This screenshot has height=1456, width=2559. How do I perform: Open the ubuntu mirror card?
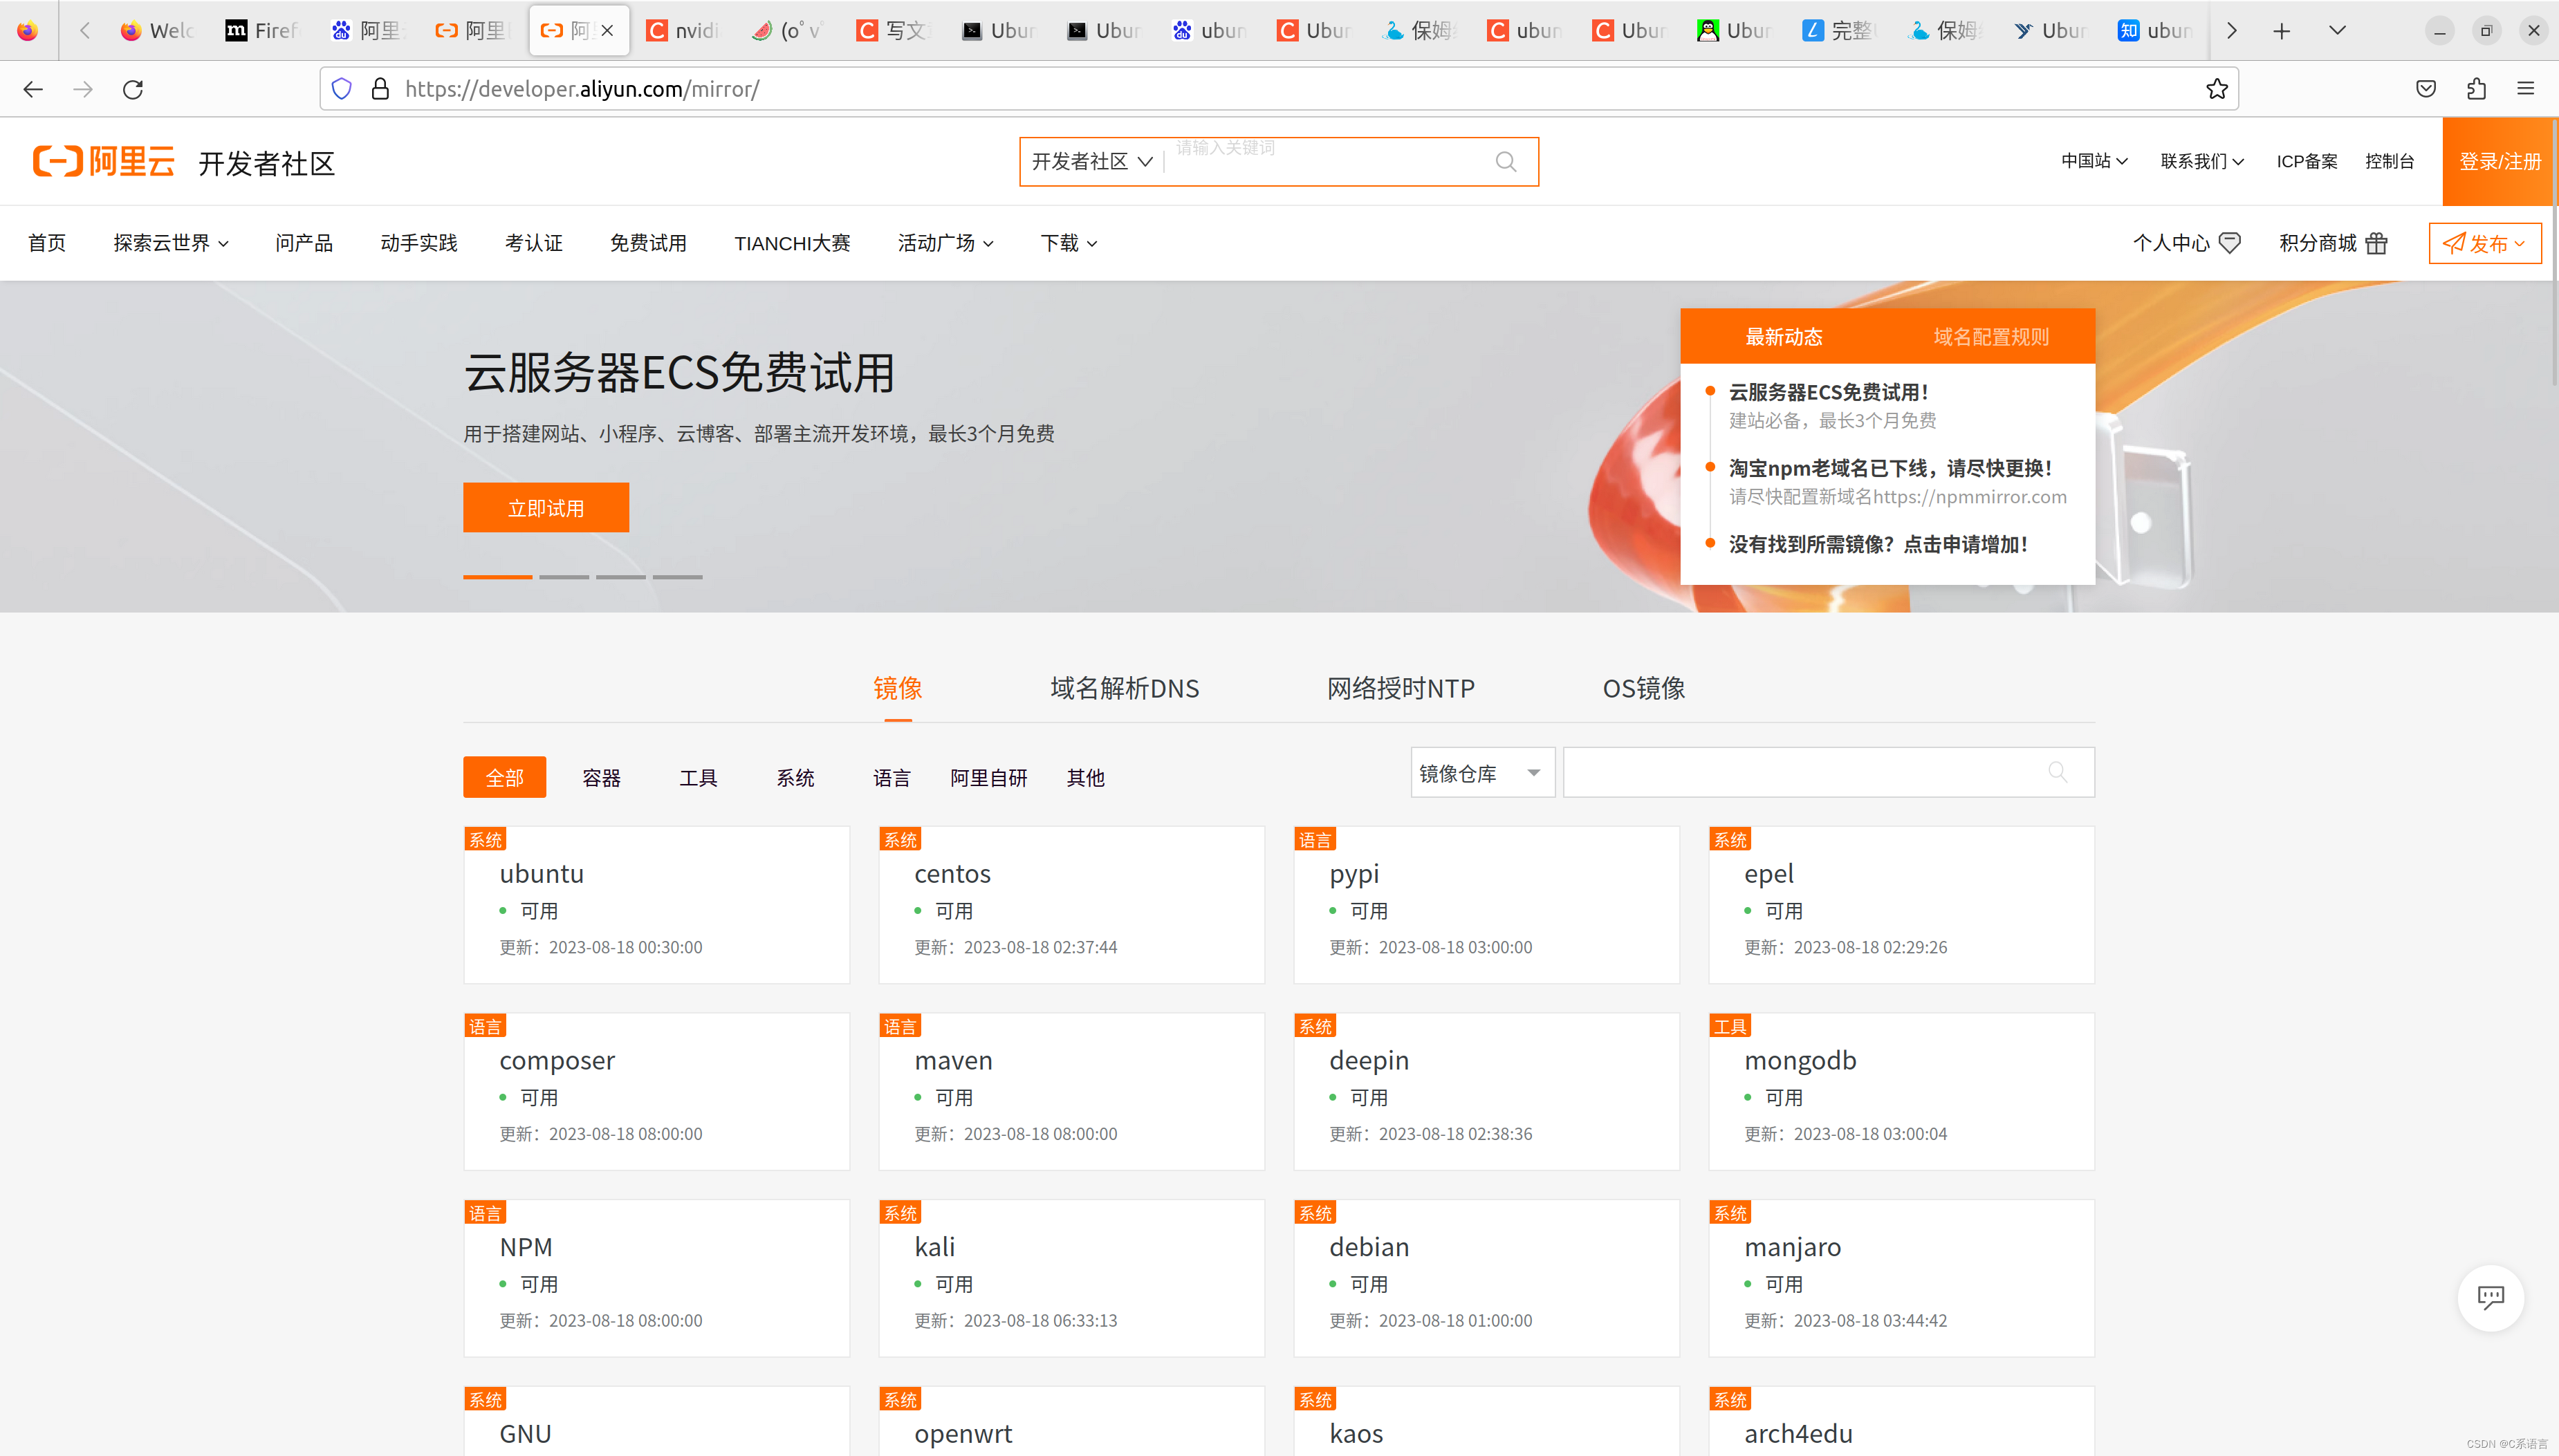(x=656, y=905)
